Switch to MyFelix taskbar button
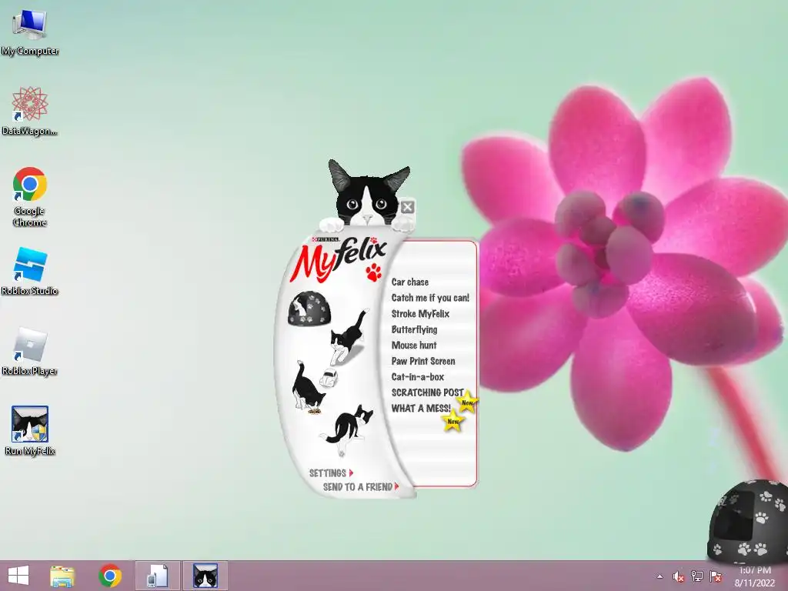The image size is (788, 591). click(205, 576)
